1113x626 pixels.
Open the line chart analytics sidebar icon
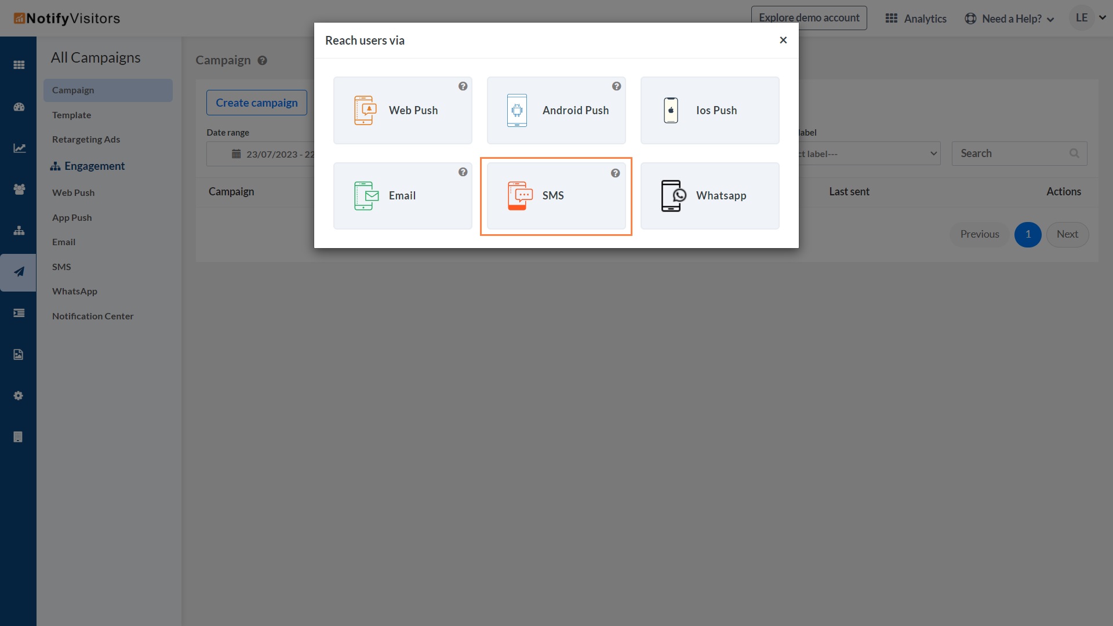19,148
